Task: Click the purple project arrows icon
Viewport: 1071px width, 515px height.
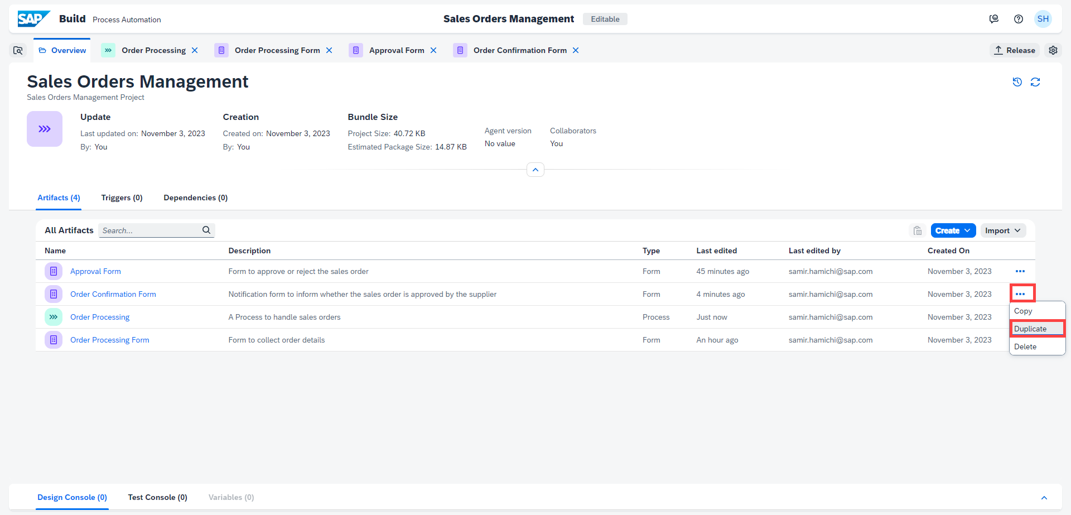Action: pos(45,129)
